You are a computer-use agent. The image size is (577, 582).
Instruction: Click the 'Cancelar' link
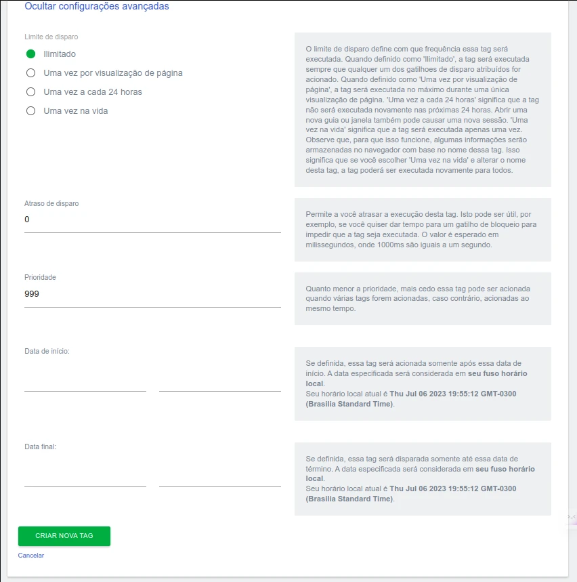31,556
